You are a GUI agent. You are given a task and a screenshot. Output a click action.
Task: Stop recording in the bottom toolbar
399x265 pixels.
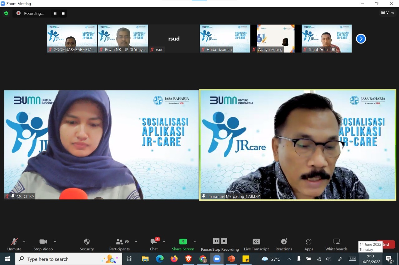[224, 241]
